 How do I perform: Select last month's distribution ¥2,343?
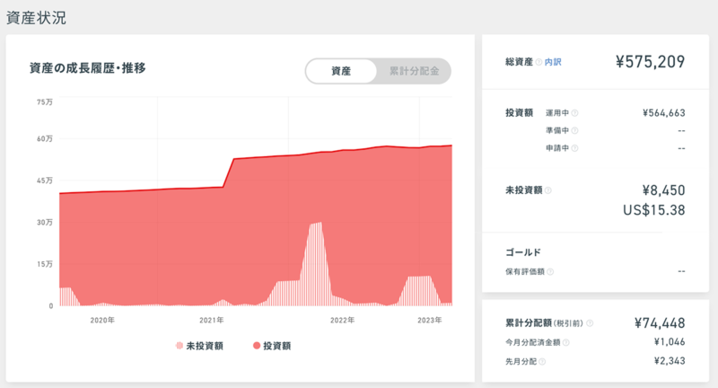point(670,361)
